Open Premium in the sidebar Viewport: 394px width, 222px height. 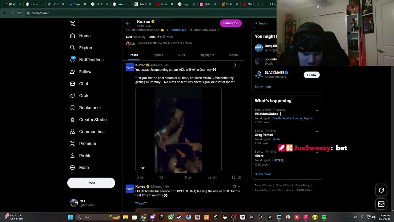(83, 143)
